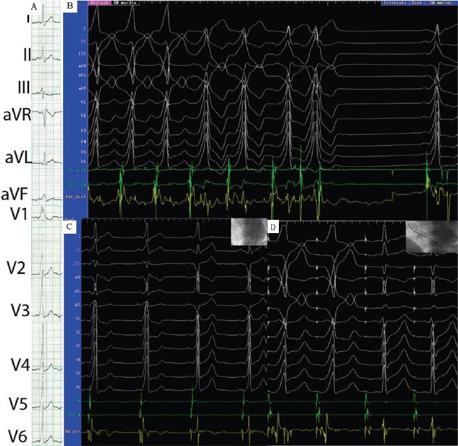Click the panel C marker label
The height and width of the screenshot is (446, 458).
coord(69,226)
